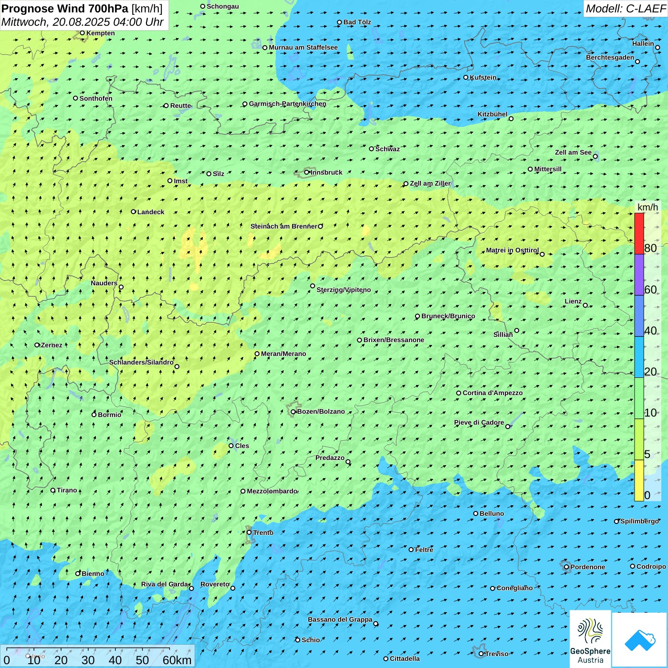Viewport: 668px width, 668px height.
Task: Click the GeoSphere Austria logo
Action: [590, 638]
